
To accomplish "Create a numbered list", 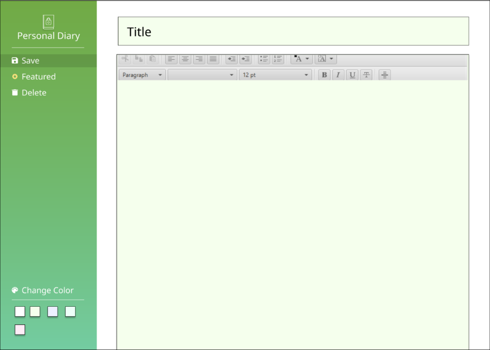I will click(x=278, y=59).
